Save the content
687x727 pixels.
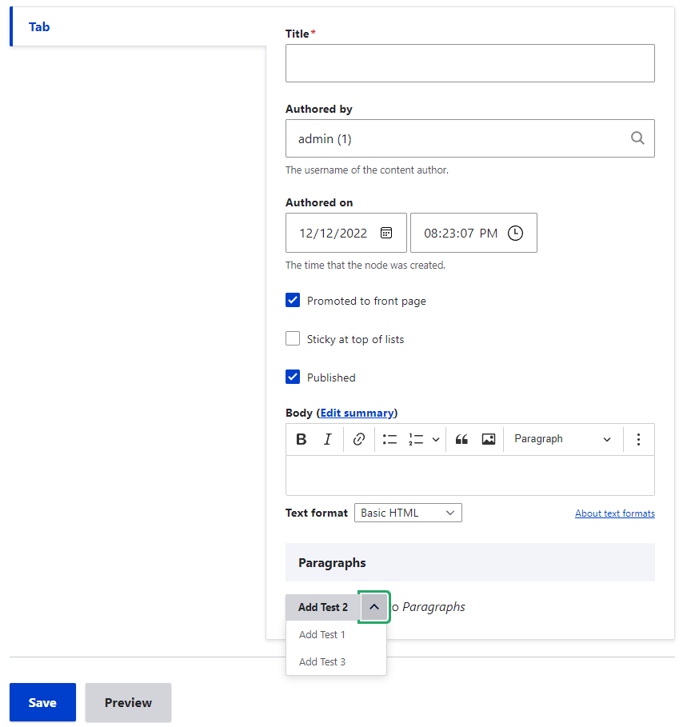tap(42, 702)
